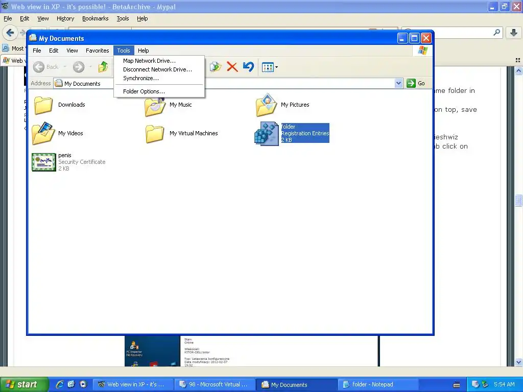
Task: Expand the Back history dropdown arrow
Action: point(65,67)
